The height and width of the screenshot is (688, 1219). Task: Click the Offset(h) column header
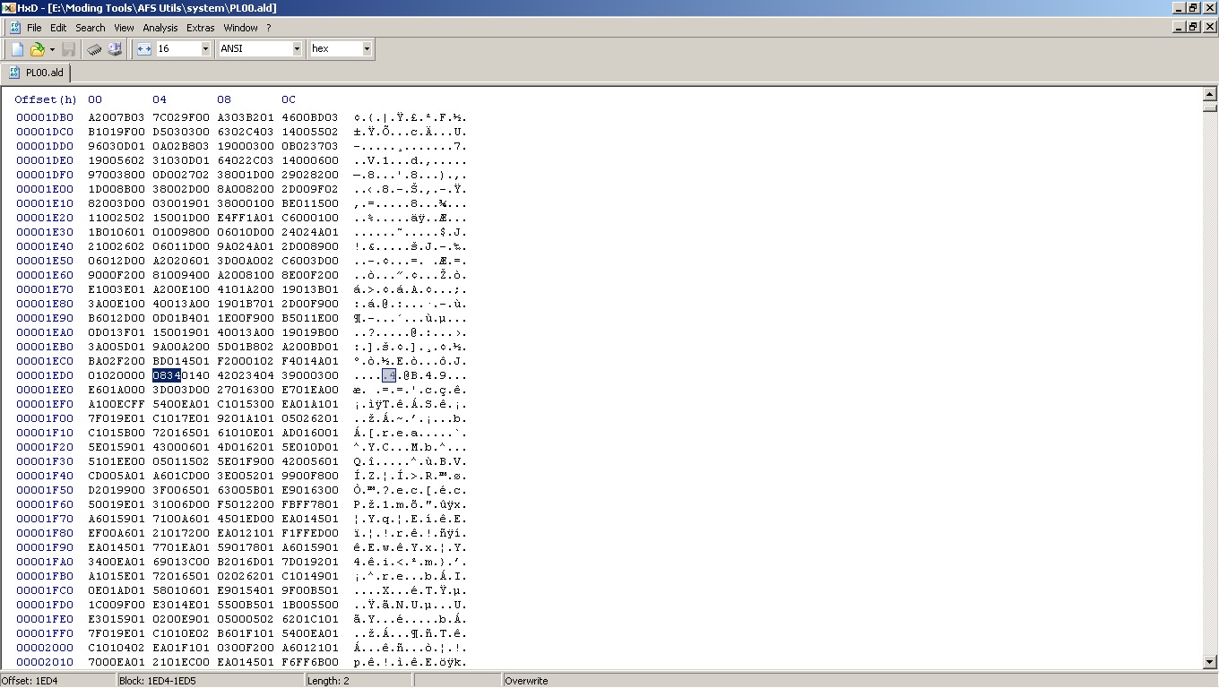pos(46,99)
